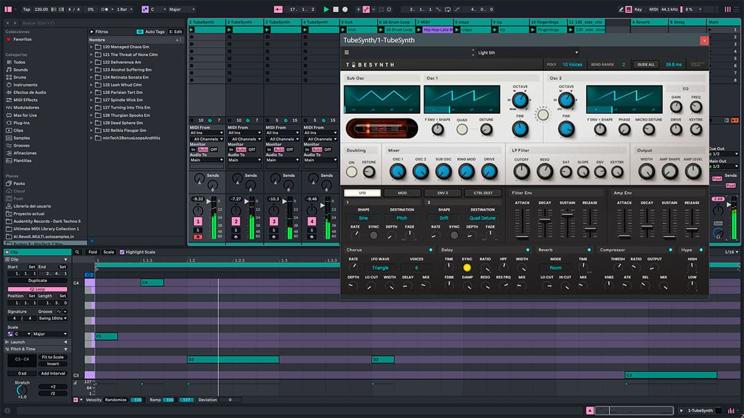Open the Swing 16ths groove dropdown
Image resolution: width=744 pixels, height=418 pixels.
point(53,319)
